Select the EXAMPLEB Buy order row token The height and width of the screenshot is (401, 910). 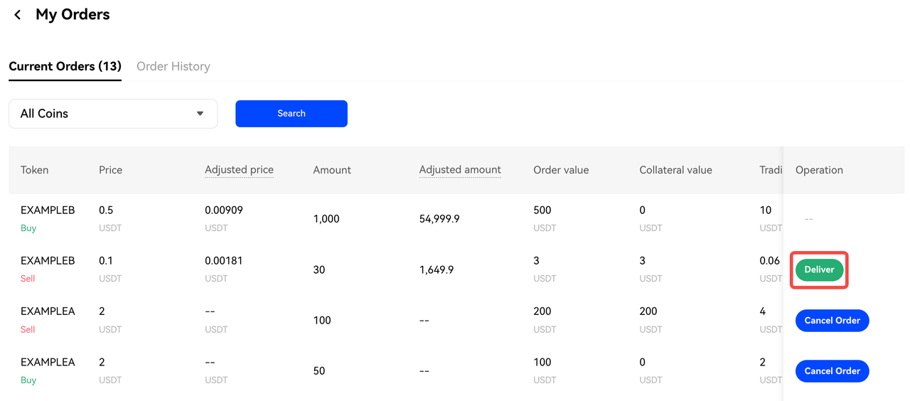(48, 210)
